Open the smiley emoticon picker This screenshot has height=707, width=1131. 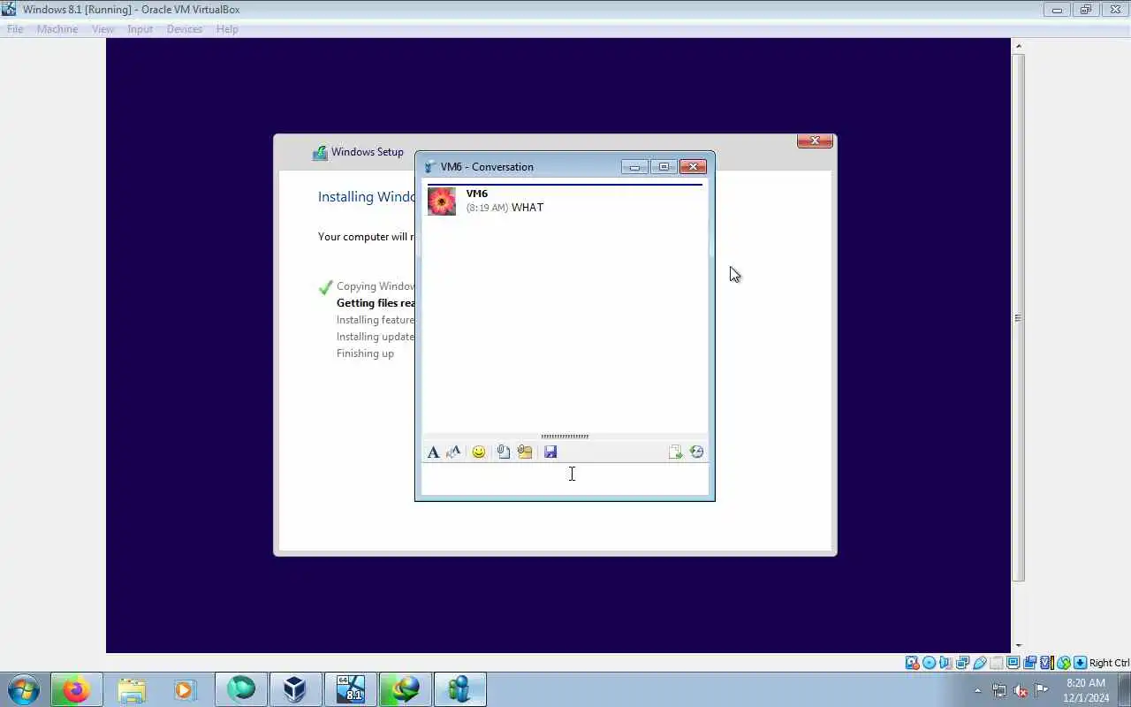point(479,452)
